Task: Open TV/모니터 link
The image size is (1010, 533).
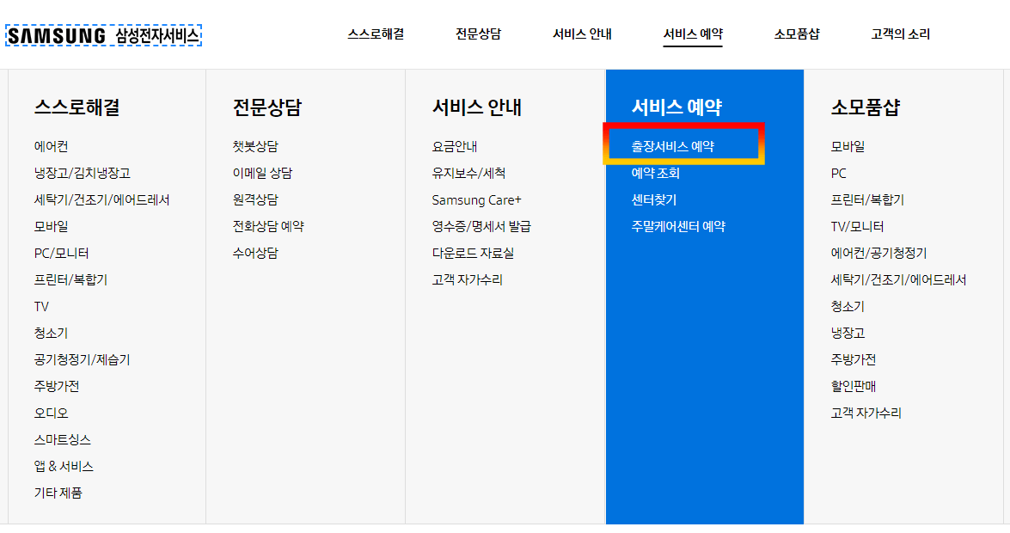Action: pyautogui.click(x=857, y=226)
